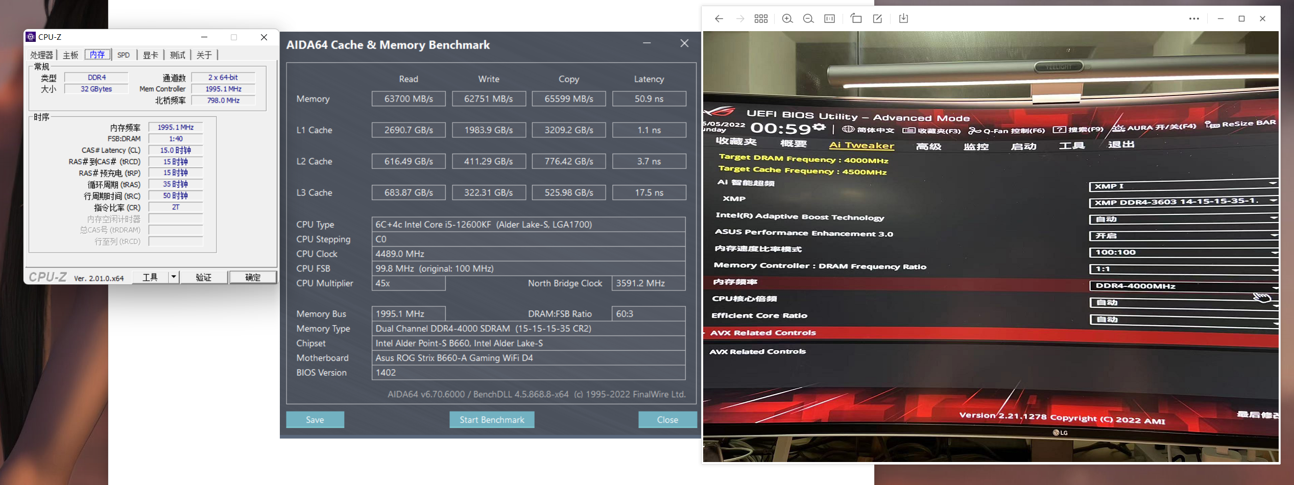Close the AIDA64 benchmark window
The height and width of the screenshot is (485, 1294).
point(684,43)
